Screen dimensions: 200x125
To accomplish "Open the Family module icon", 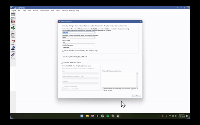I will [x=13, y=21].
